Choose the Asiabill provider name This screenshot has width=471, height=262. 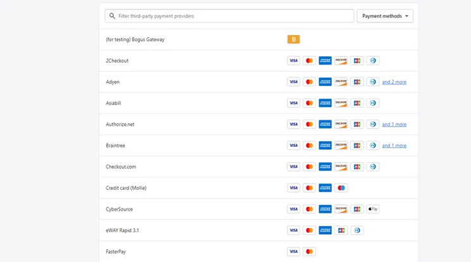pos(113,103)
